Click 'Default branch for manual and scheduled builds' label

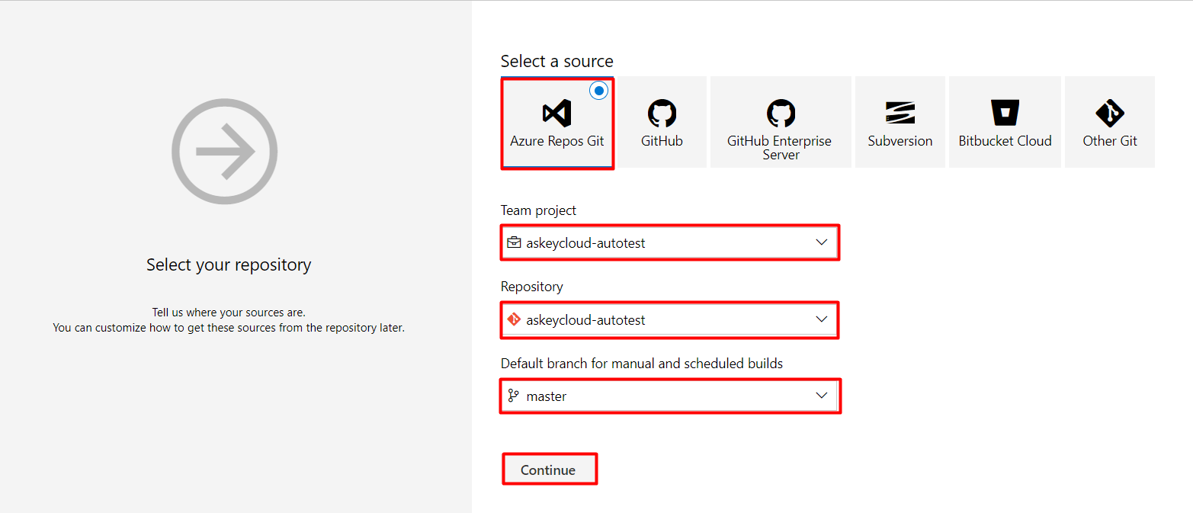coord(642,364)
